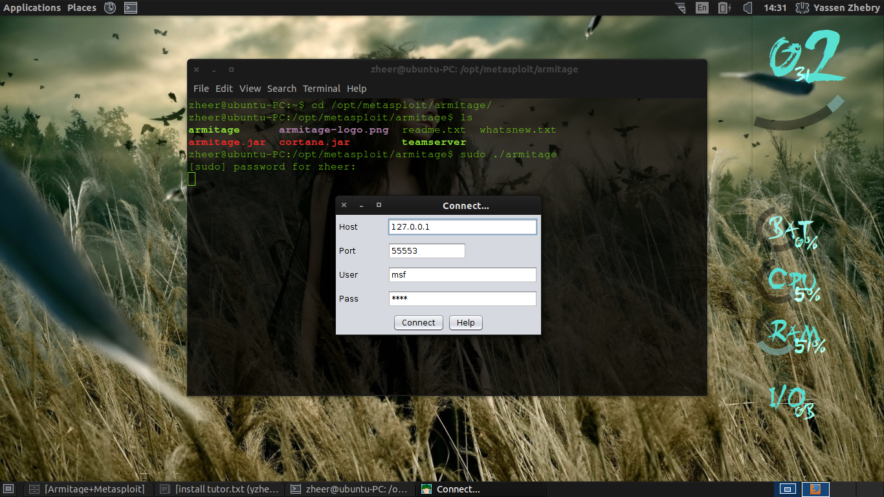
Task: Open the terminal File menu
Action: coord(201,89)
